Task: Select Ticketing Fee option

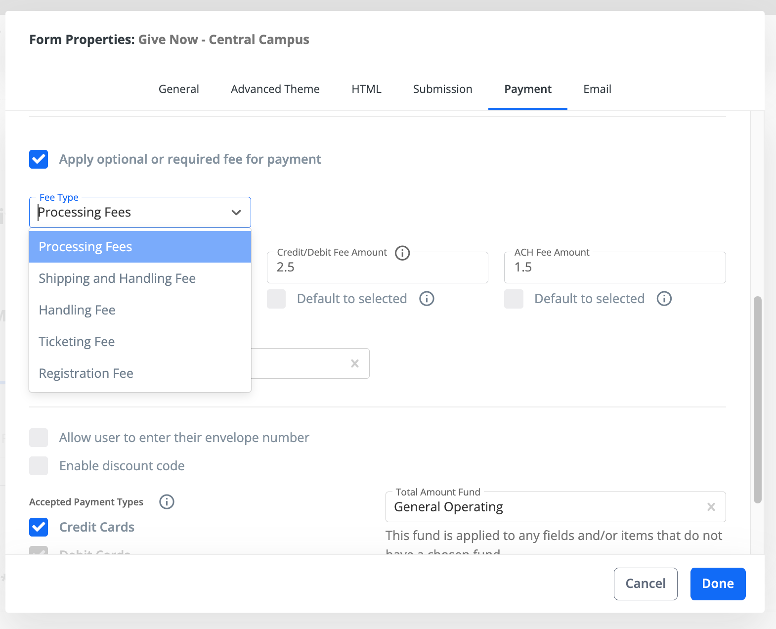Action: click(x=140, y=342)
